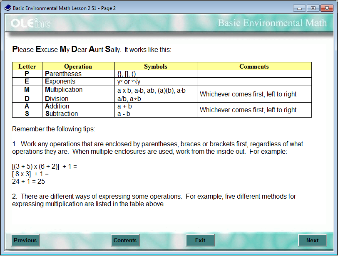Exit the lesson
338x256 pixels.
200,240
